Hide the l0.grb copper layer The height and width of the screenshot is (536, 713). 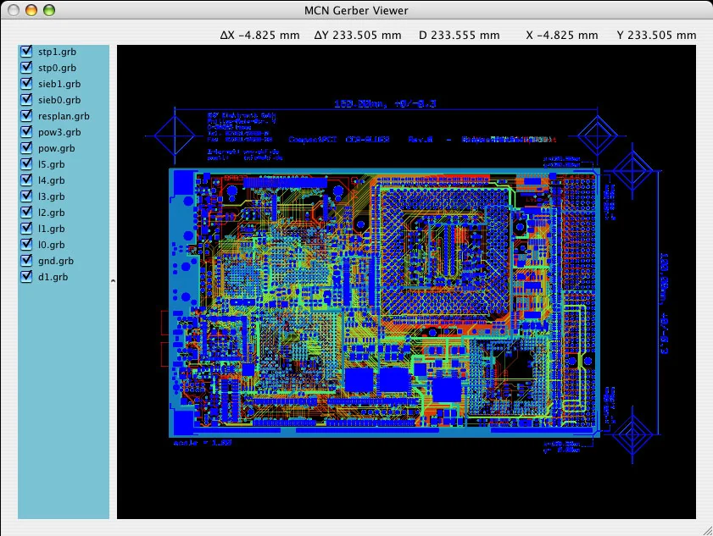pos(25,244)
